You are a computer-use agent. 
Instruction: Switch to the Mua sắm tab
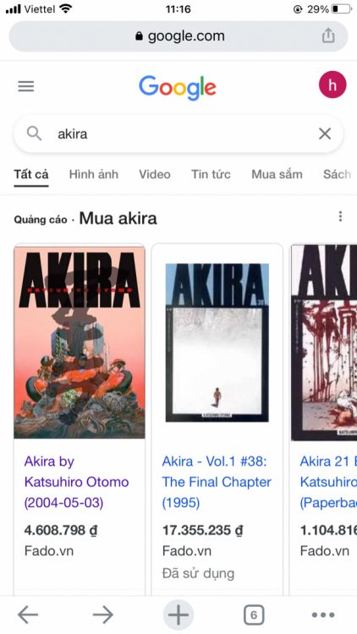click(277, 174)
